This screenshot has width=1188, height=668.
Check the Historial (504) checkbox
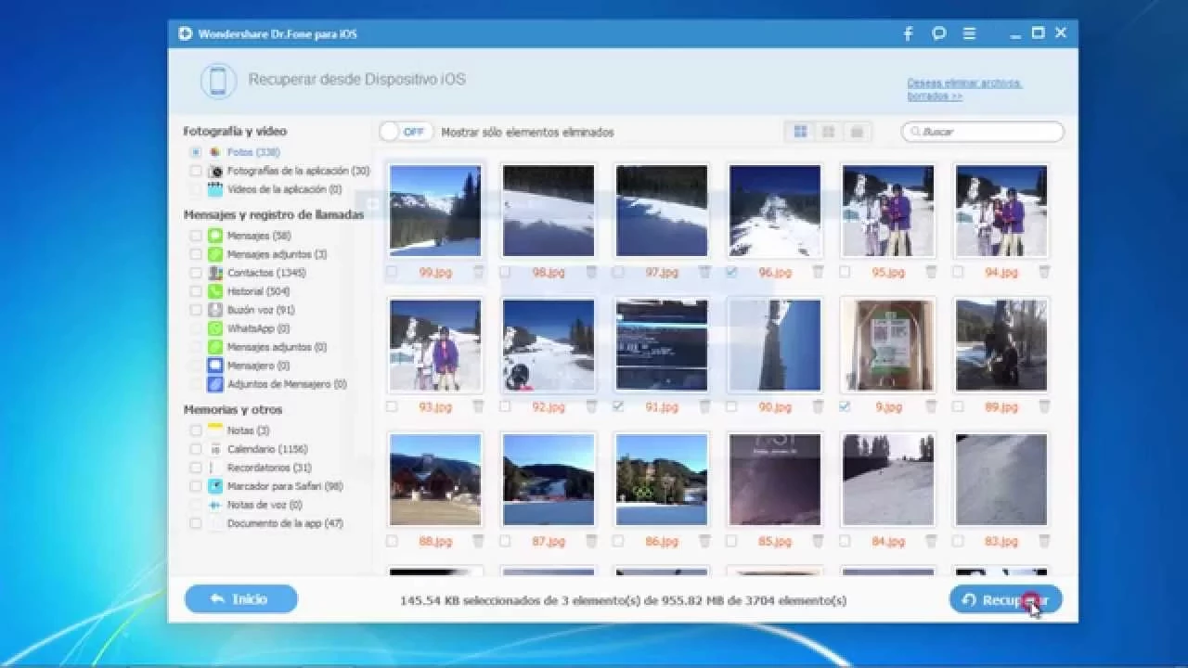196,291
